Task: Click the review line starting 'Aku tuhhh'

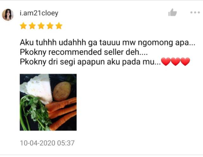Action: (x=108, y=42)
